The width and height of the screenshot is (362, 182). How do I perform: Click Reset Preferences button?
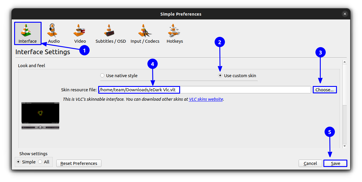coord(79,163)
